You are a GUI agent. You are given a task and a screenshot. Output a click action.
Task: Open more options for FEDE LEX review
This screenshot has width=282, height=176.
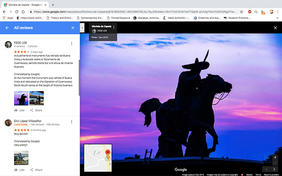pyautogui.click(x=72, y=43)
